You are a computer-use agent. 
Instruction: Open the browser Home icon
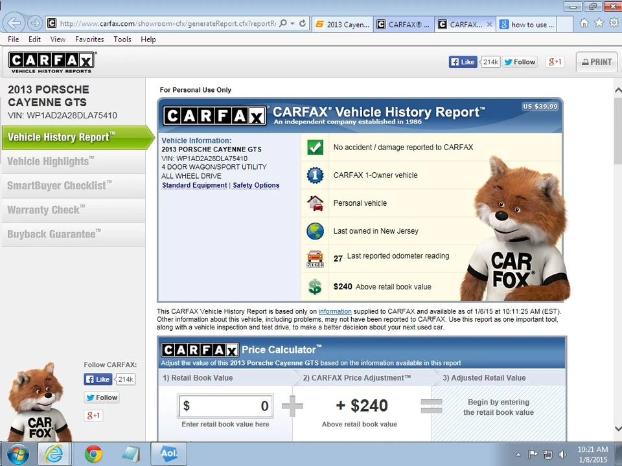(x=584, y=23)
